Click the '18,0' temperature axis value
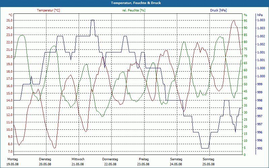This screenshot has width=269, height=168. point(9,71)
